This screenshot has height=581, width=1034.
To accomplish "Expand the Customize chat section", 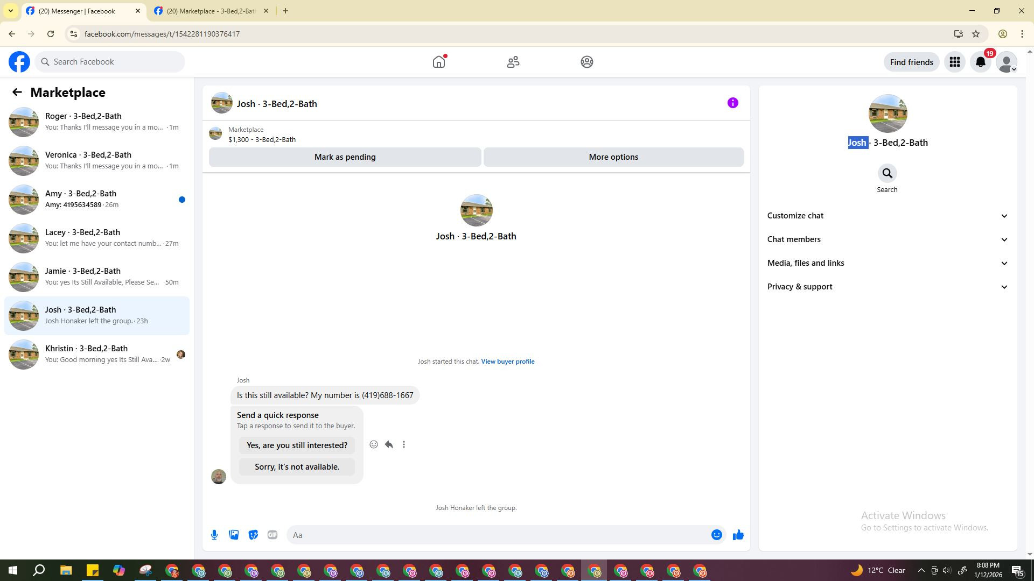I will coord(887,216).
